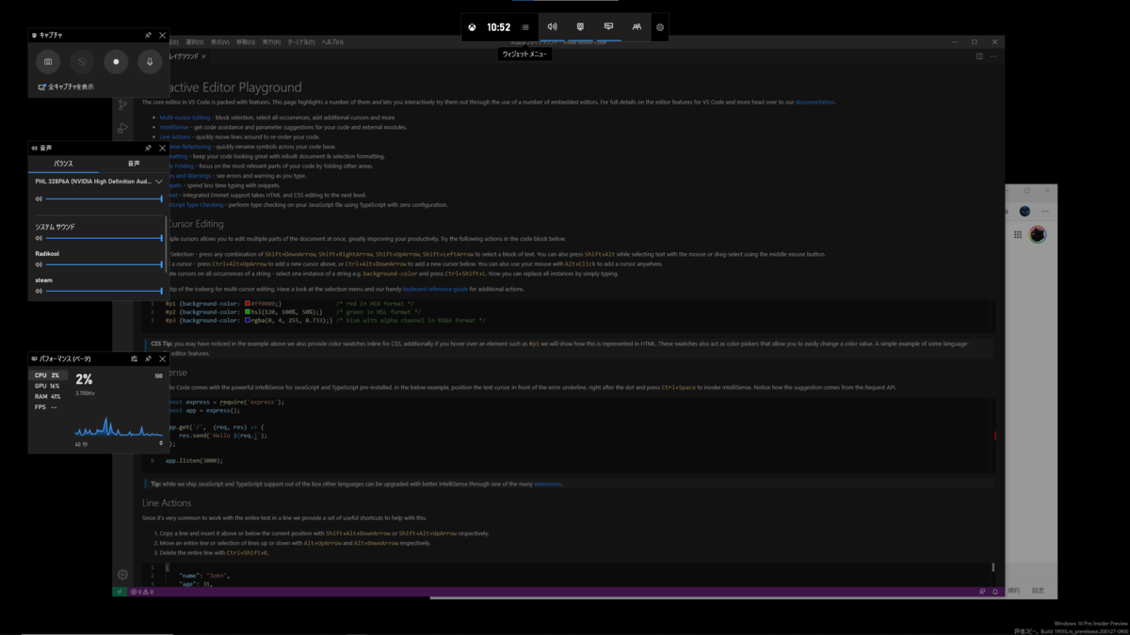Take a screenshot with the camera button
1130x635 pixels.
48,61
